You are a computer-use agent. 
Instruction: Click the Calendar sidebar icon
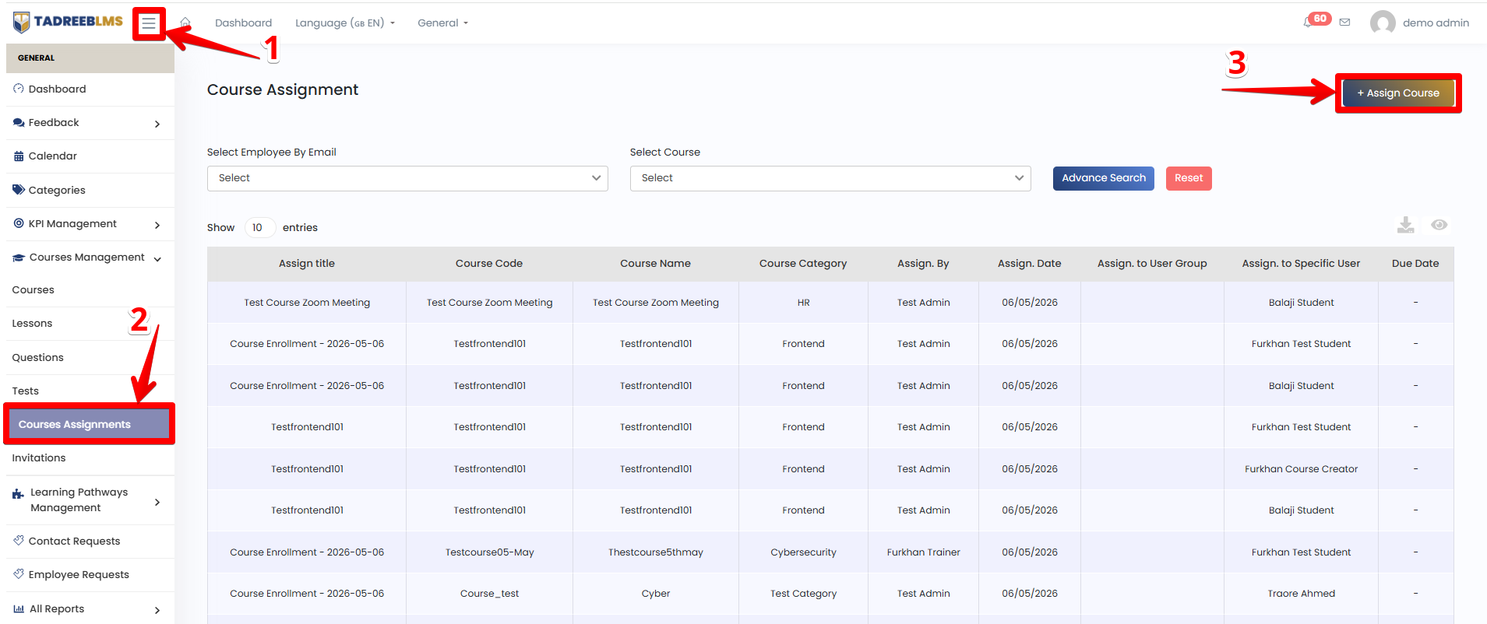click(x=19, y=156)
